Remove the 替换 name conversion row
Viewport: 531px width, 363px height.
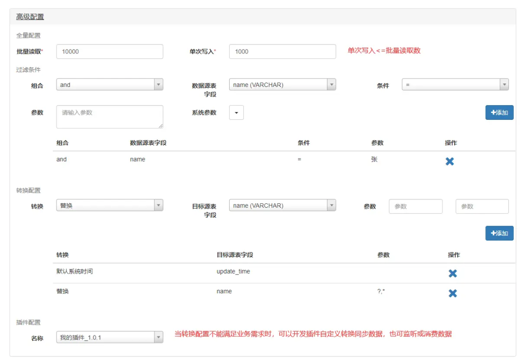click(452, 293)
